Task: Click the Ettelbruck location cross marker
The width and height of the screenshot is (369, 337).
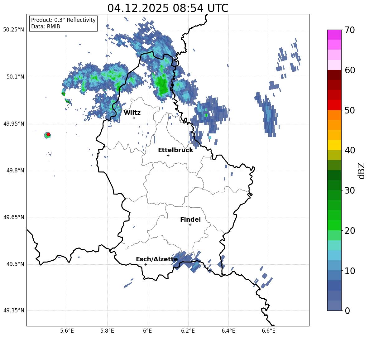Action: [168, 155]
